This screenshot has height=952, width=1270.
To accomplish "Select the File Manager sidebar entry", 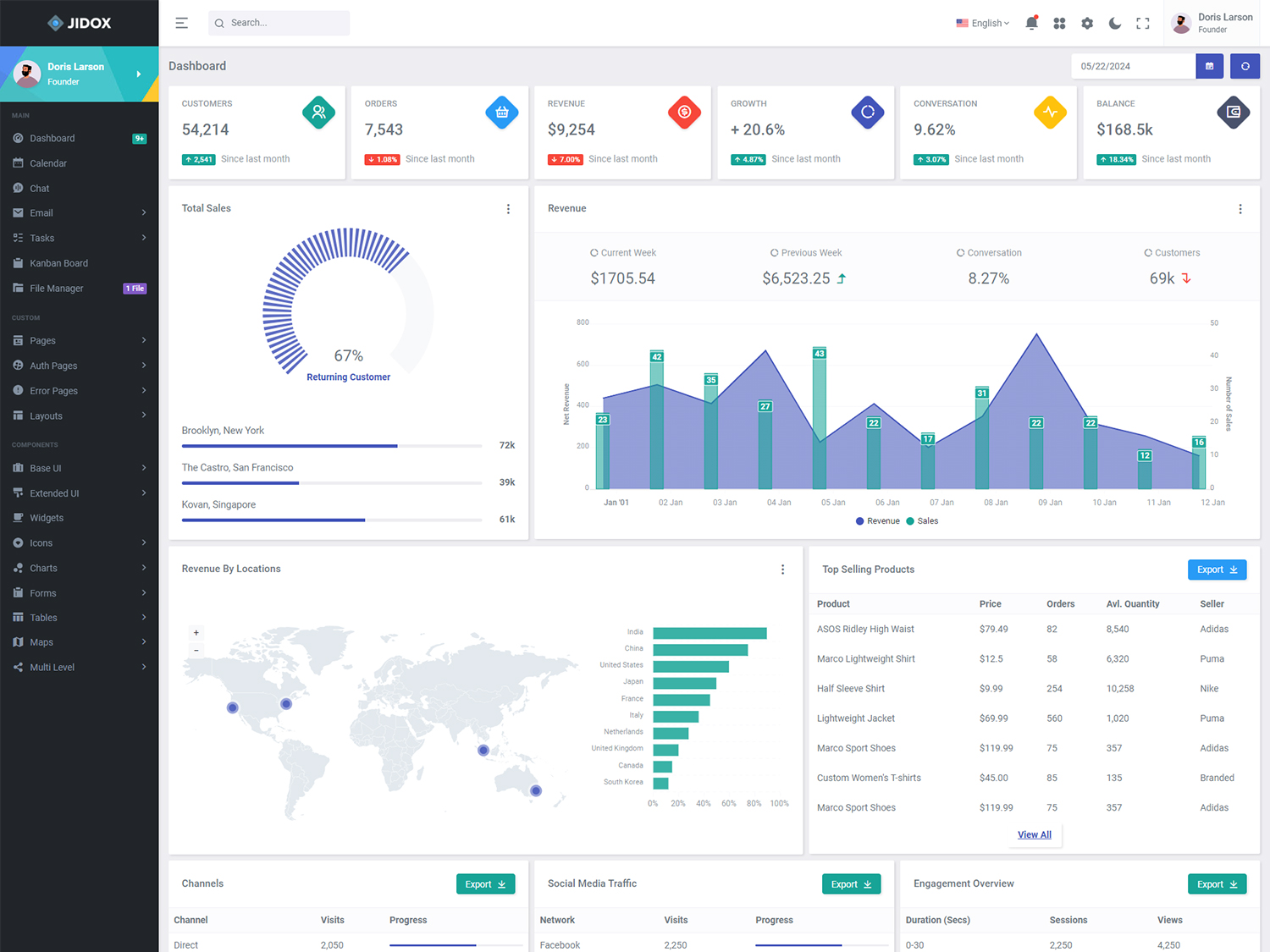I will pyautogui.click(x=57, y=288).
